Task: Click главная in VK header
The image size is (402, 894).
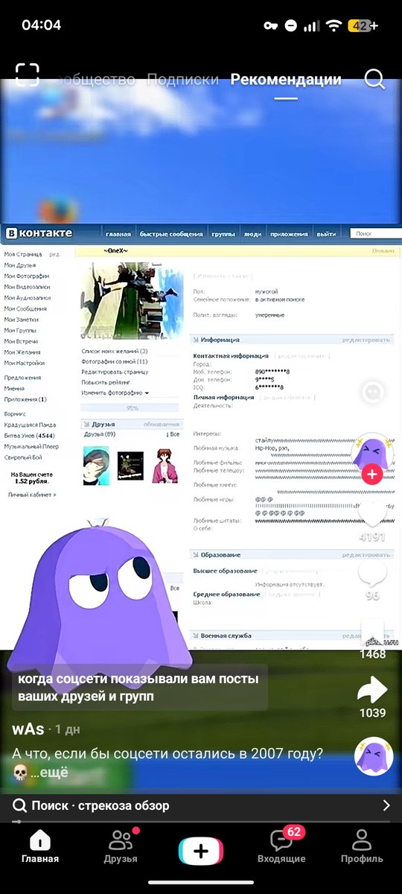Action: [x=118, y=234]
